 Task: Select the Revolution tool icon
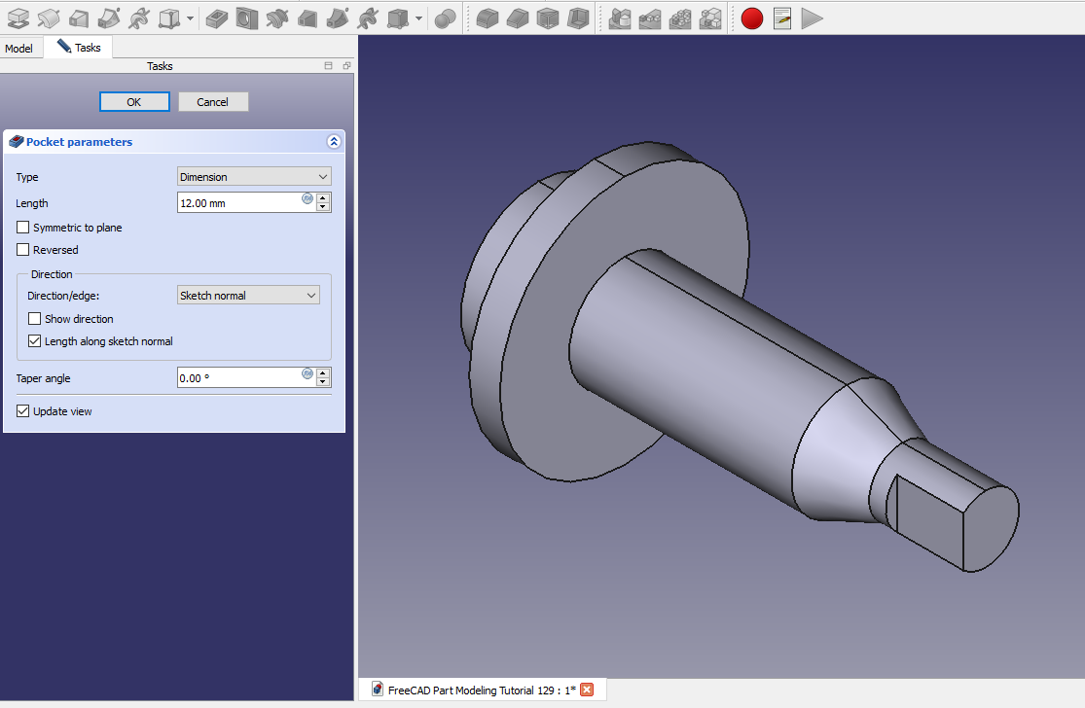click(49, 18)
